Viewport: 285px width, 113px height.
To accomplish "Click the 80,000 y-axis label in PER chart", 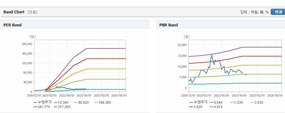I will (27, 73).
